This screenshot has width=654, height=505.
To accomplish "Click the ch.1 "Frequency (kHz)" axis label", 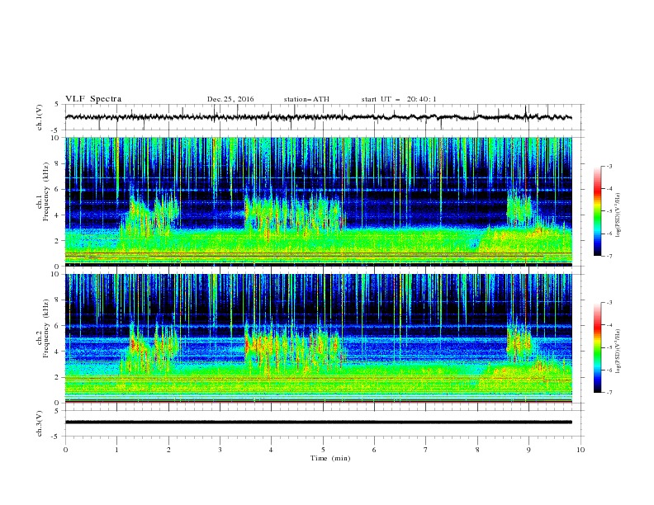I will coord(46,191).
